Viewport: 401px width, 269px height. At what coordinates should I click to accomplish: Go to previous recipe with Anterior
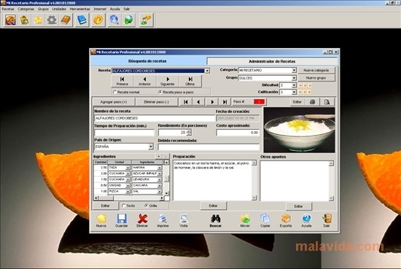tap(145, 82)
